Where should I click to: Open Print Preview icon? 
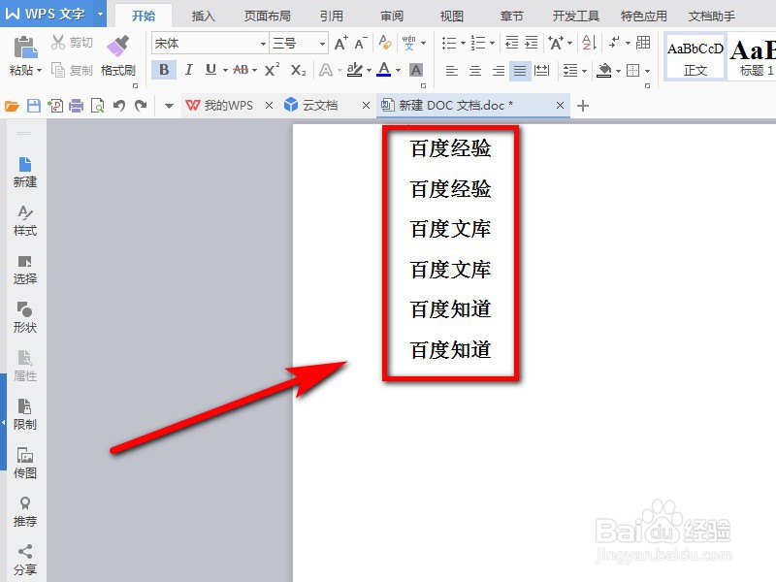[98, 106]
